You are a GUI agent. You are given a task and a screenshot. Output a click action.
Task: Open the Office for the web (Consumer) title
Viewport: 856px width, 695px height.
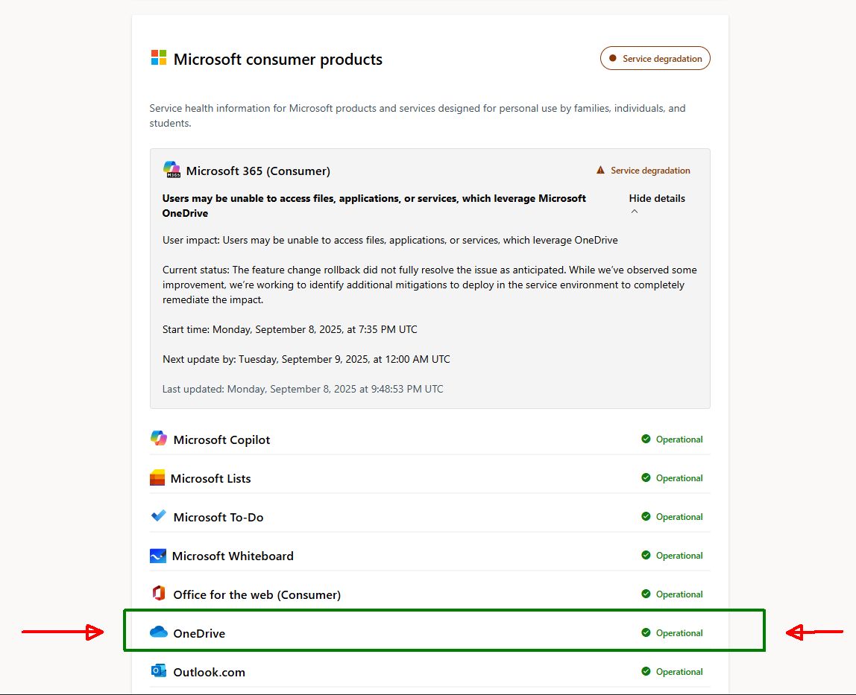[x=257, y=594]
